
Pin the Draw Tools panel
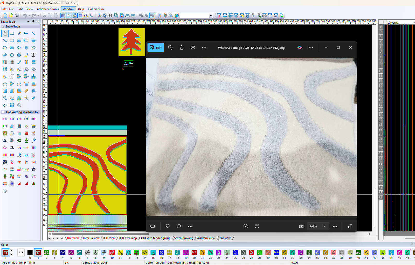[33, 22]
